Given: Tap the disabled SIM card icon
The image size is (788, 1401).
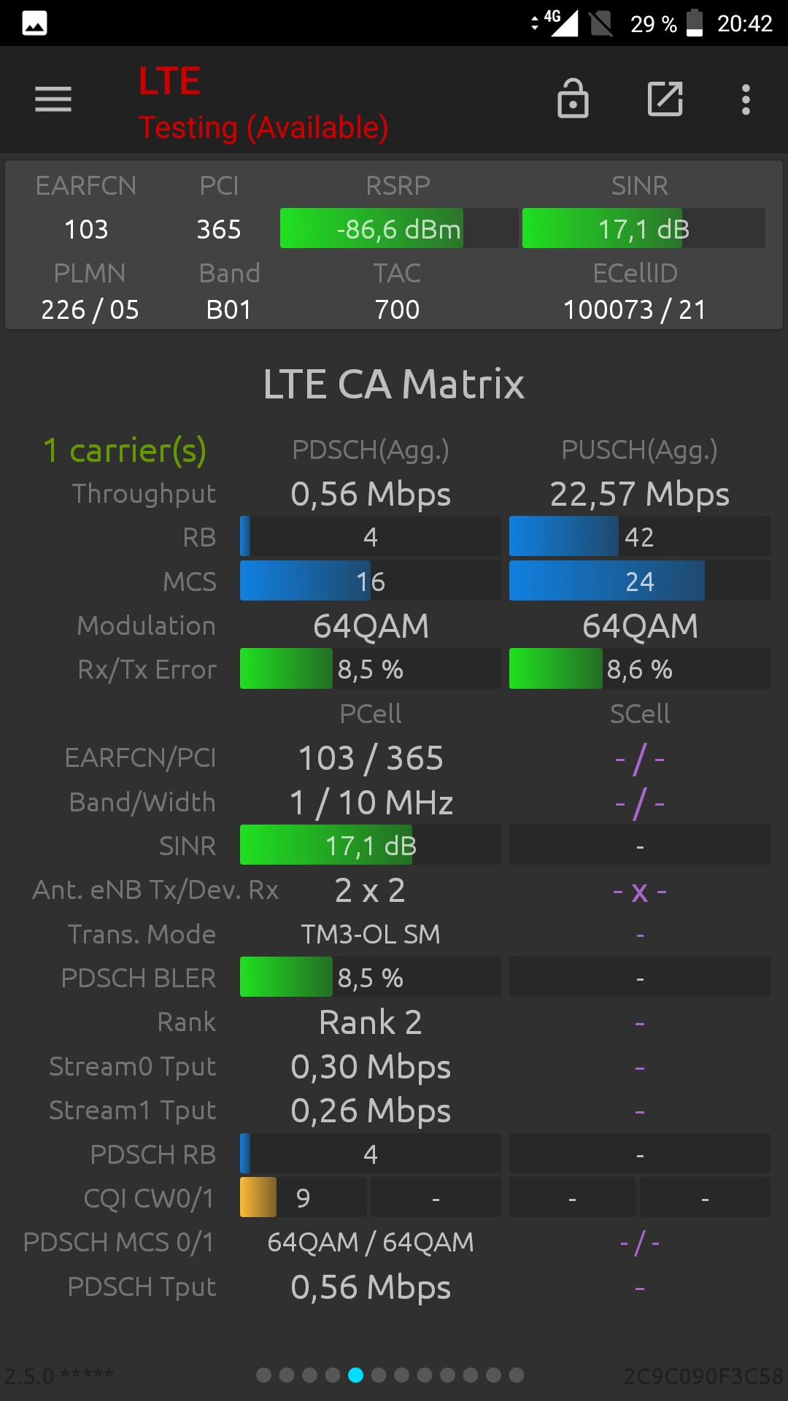Looking at the screenshot, I should (x=600, y=23).
